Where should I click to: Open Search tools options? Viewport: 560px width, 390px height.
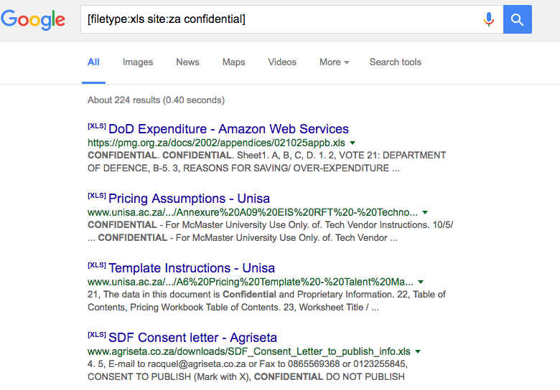pyautogui.click(x=396, y=62)
